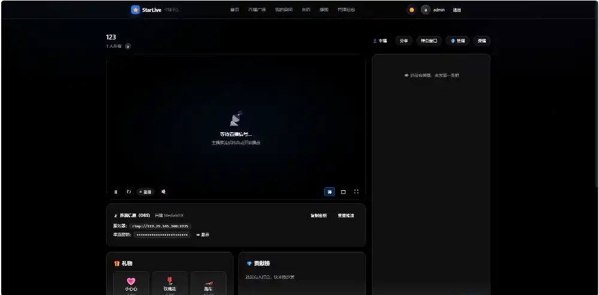Viewport: 599px width, 295px height.
Task: Click the 直播 live indicator pill
Action: (146, 192)
